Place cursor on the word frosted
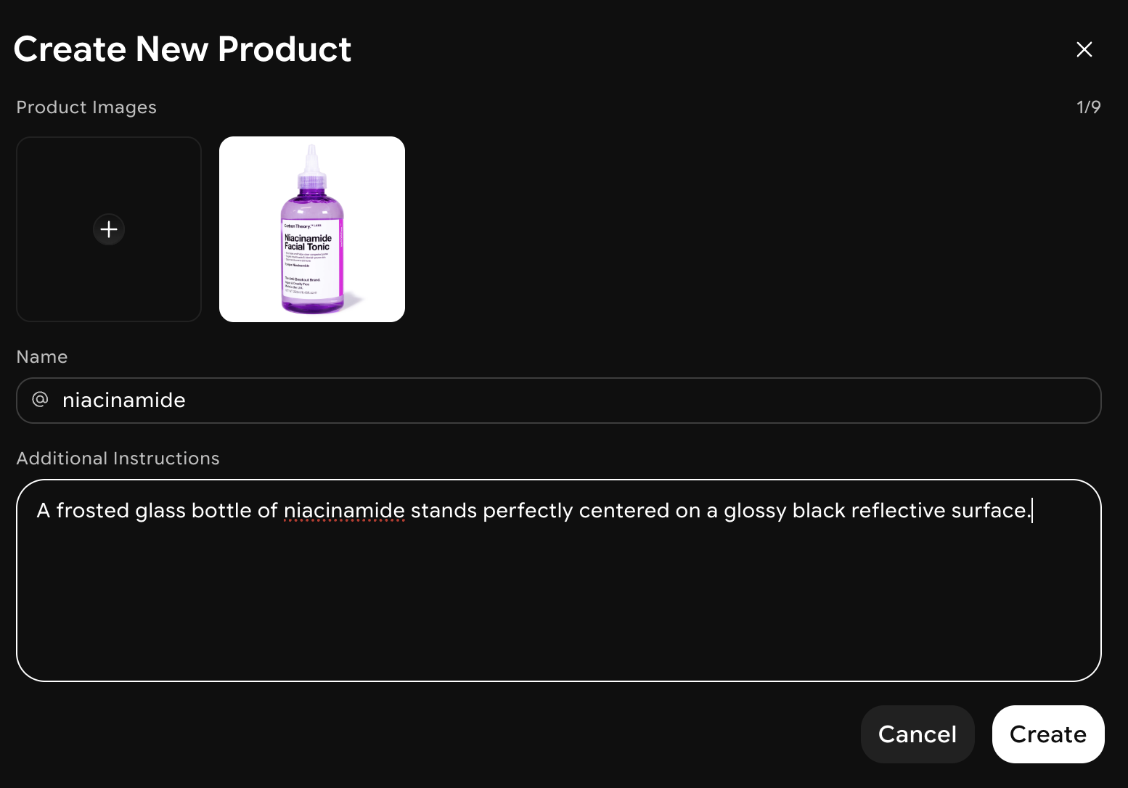The image size is (1128, 788). click(93, 511)
